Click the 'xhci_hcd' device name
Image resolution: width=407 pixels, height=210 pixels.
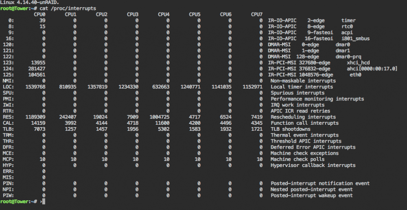(x=358, y=63)
